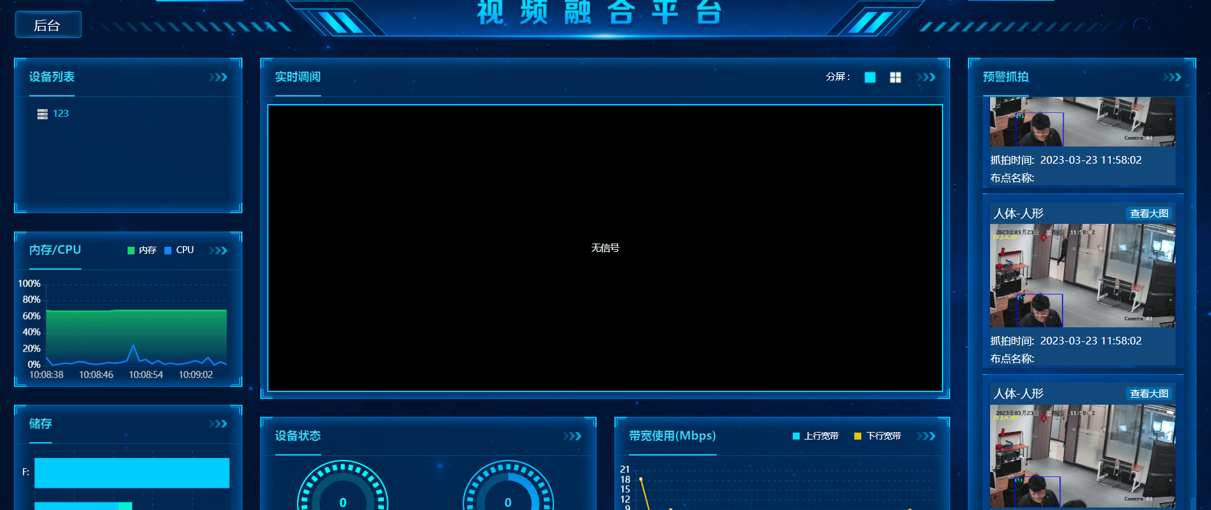Expand the 实时调阅 panel arrows
The height and width of the screenshot is (510, 1211).
click(926, 77)
